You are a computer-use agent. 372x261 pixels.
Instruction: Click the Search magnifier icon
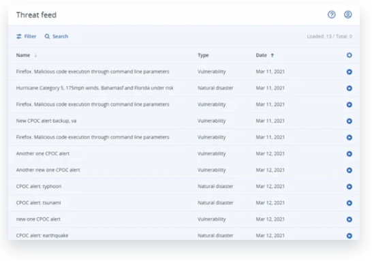(47, 36)
